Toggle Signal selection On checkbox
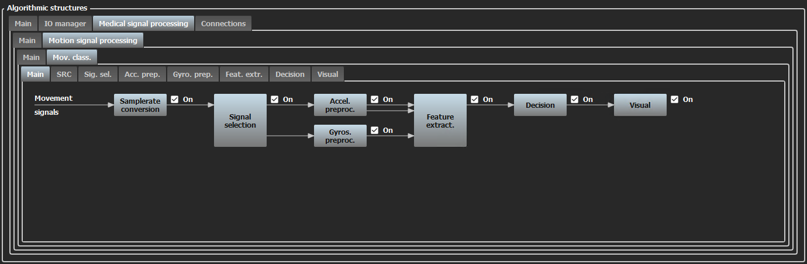This screenshot has width=807, height=264. tap(275, 100)
